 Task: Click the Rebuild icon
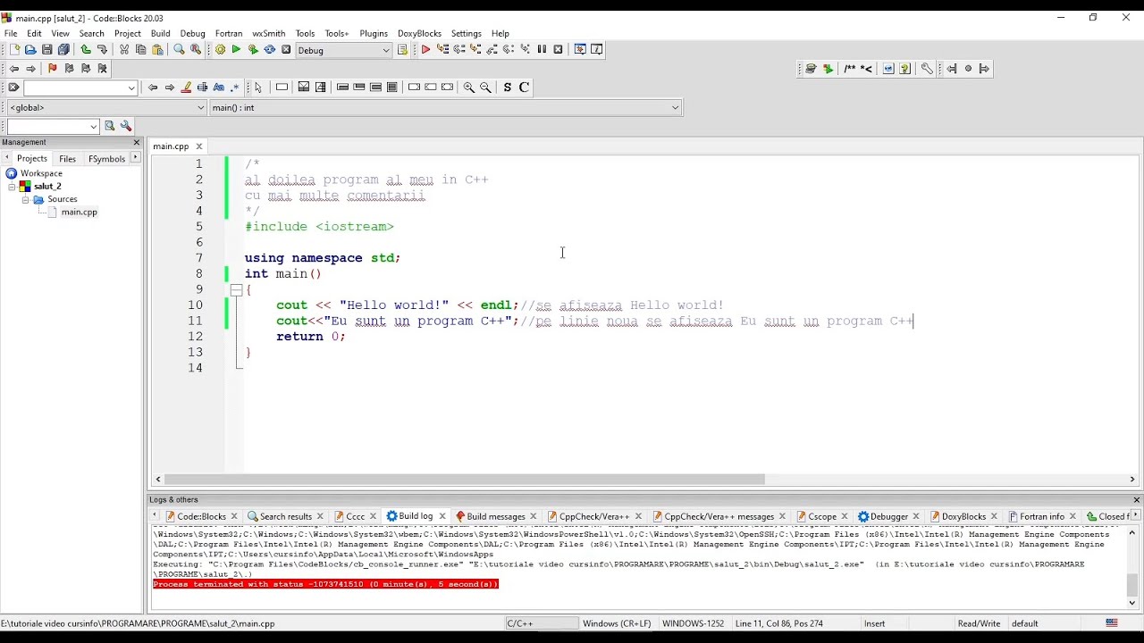pyautogui.click(x=269, y=50)
